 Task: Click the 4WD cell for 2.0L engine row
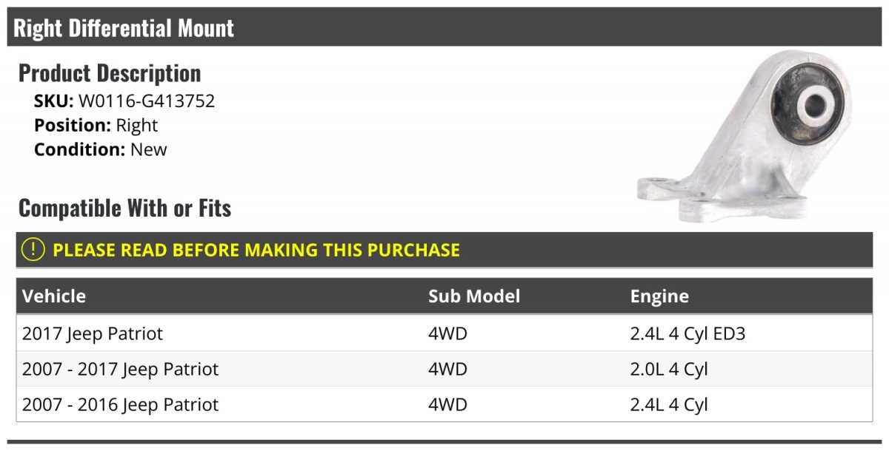(x=447, y=369)
